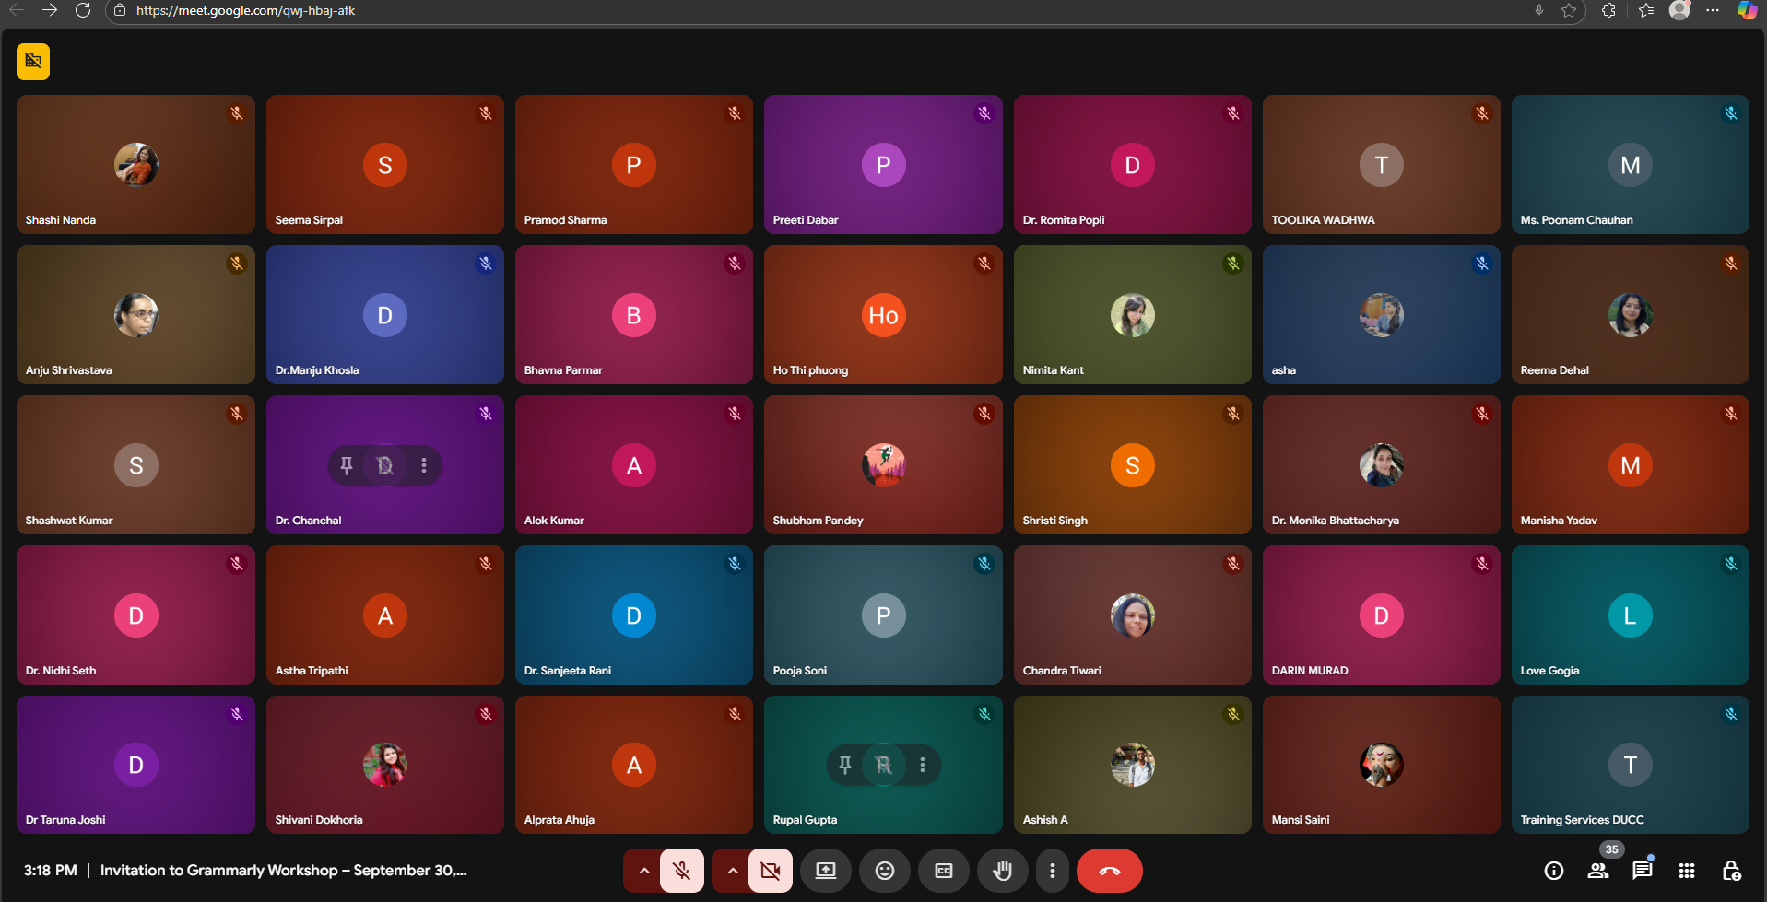Pin Dr. Chanchal's tile to the screen
The height and width of the screenshot is (902, 1767).
(347, 465)
